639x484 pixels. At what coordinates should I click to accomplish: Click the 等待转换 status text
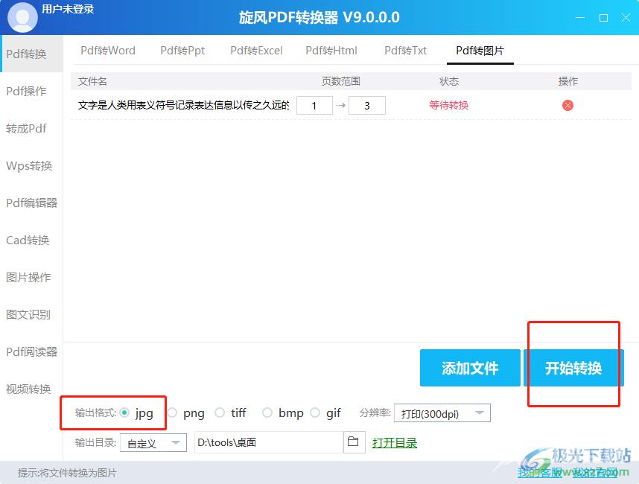click(x=448, y=106)
